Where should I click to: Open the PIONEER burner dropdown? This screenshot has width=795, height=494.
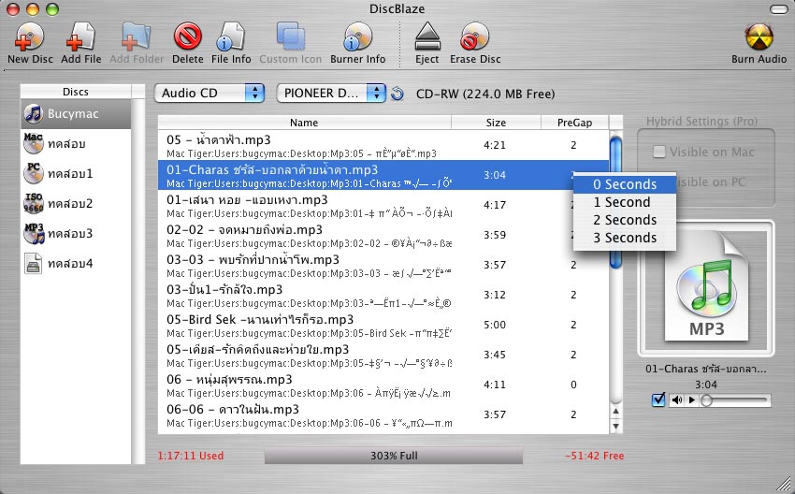click(x=331, y=94)
